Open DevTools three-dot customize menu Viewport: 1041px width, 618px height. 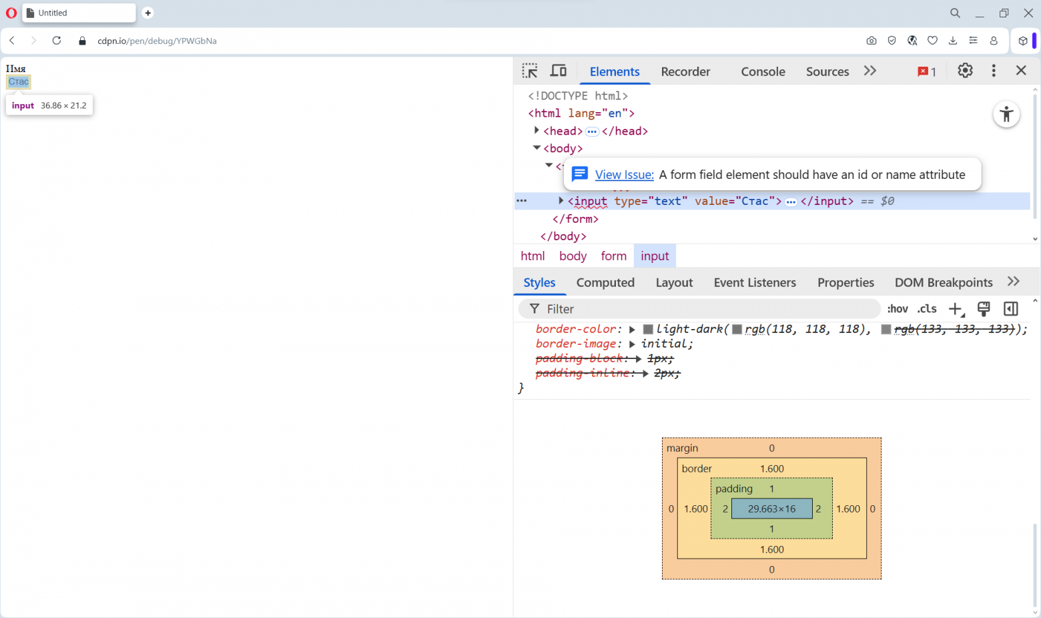point(994,71)
